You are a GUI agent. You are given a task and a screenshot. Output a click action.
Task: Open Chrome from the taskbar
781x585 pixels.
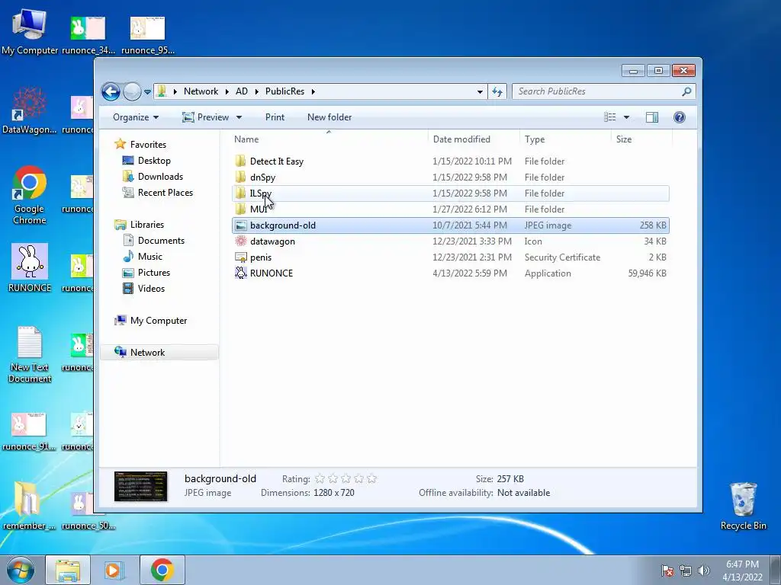(x=162, y=570)
